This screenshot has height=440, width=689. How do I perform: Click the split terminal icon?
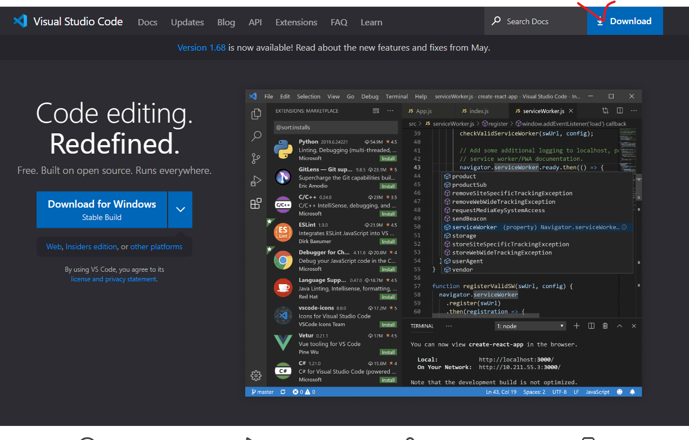(x=591, y=326)
